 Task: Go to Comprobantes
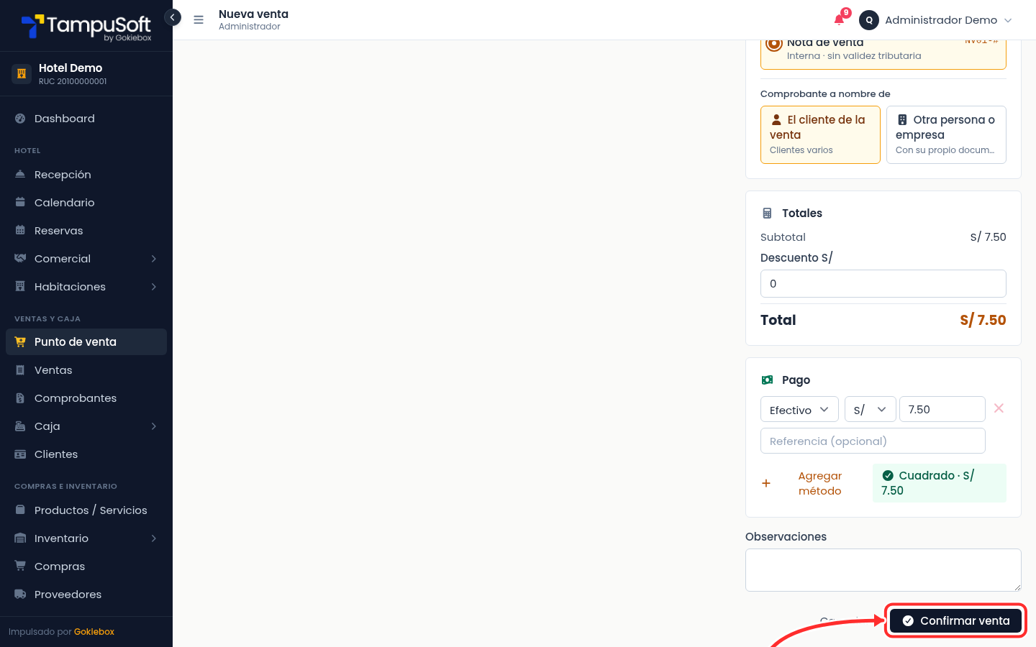(x=86, y=398)
